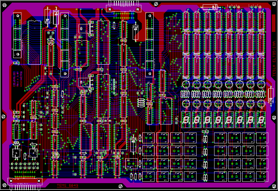Click the top-left corner mounting hole
This screenshot has height=191, width=278.
pyautogui.click(x=4, y=5)
